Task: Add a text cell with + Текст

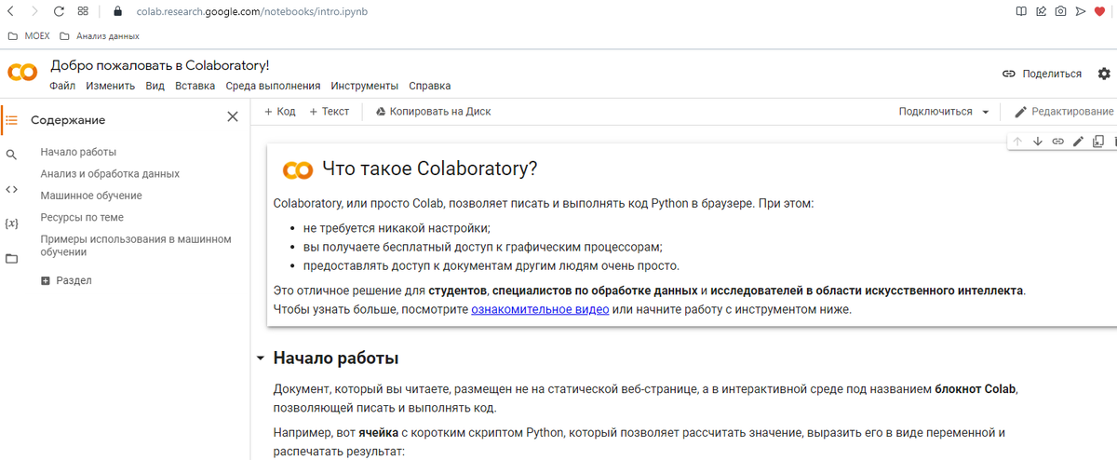Action: 330,112
